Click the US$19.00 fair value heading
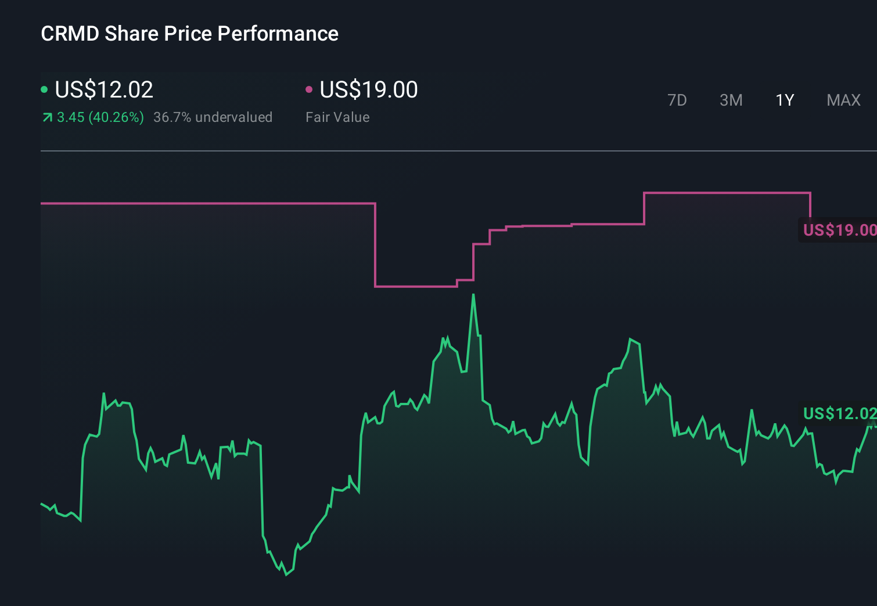This screenshot has width=877, height=606. coord(368,89)
